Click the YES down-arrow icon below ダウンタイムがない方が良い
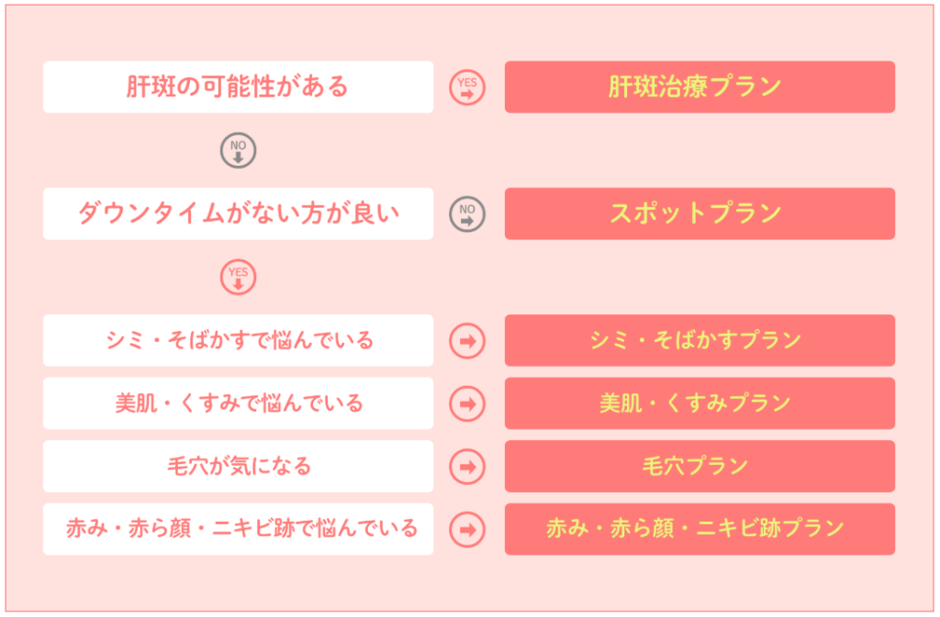This screenshot has height=617, width=940. pyautogui.click(x=238, y=277)
